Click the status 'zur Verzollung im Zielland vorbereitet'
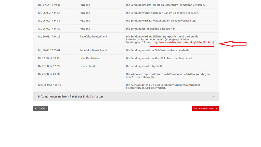Image resolution: width=261 pixels, height=147 pixels. [161, 21]
